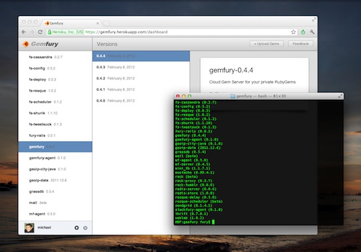Click the Feedback button

(301, 43)
